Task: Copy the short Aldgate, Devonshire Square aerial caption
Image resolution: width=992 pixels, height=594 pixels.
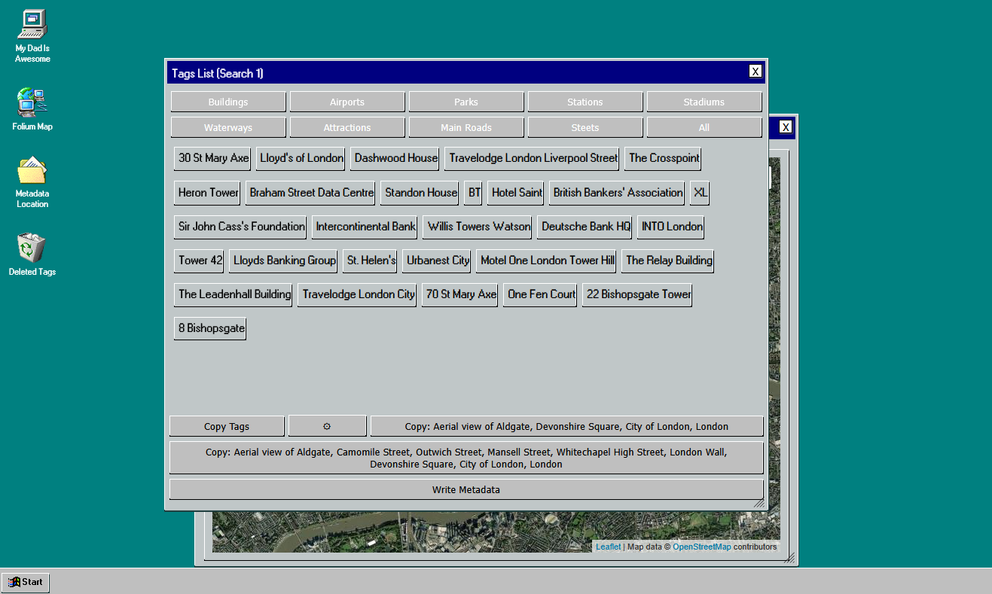Action: (x=566, y=426)
